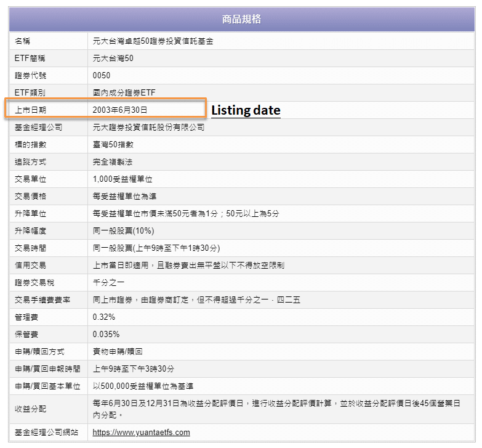The height and width of the screenshot is (448, 482).
Task: Select the fund name 元大台灣卓越50證券投資信託基金
Action: 153,41
